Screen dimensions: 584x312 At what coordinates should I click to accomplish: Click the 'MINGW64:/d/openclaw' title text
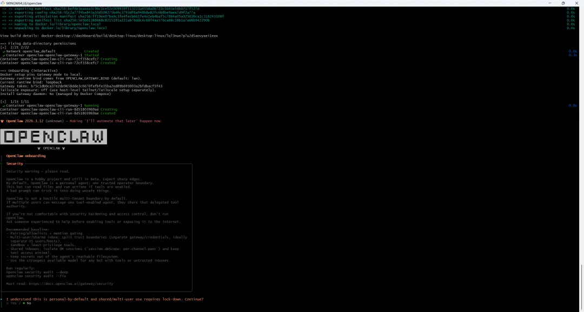coord(24,3)
